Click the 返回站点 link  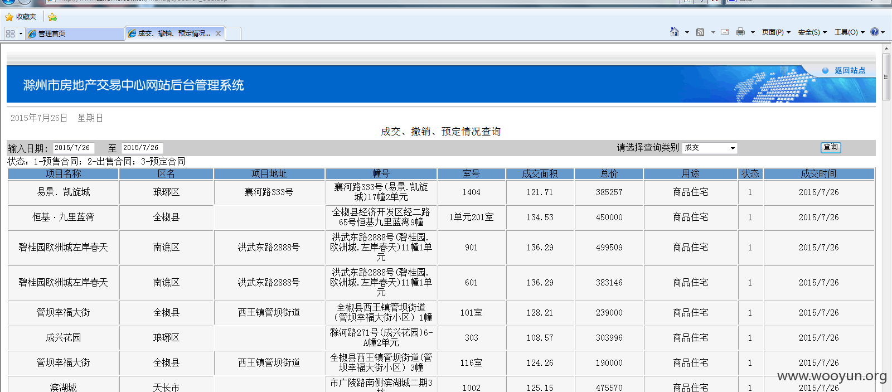point(850,70)
